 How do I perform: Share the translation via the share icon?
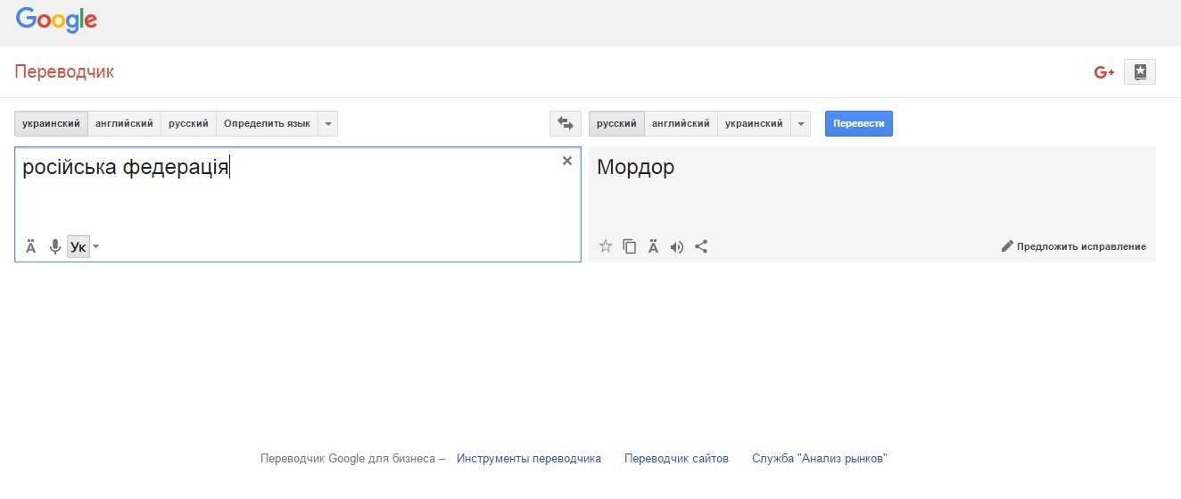(x=701, y=247)
